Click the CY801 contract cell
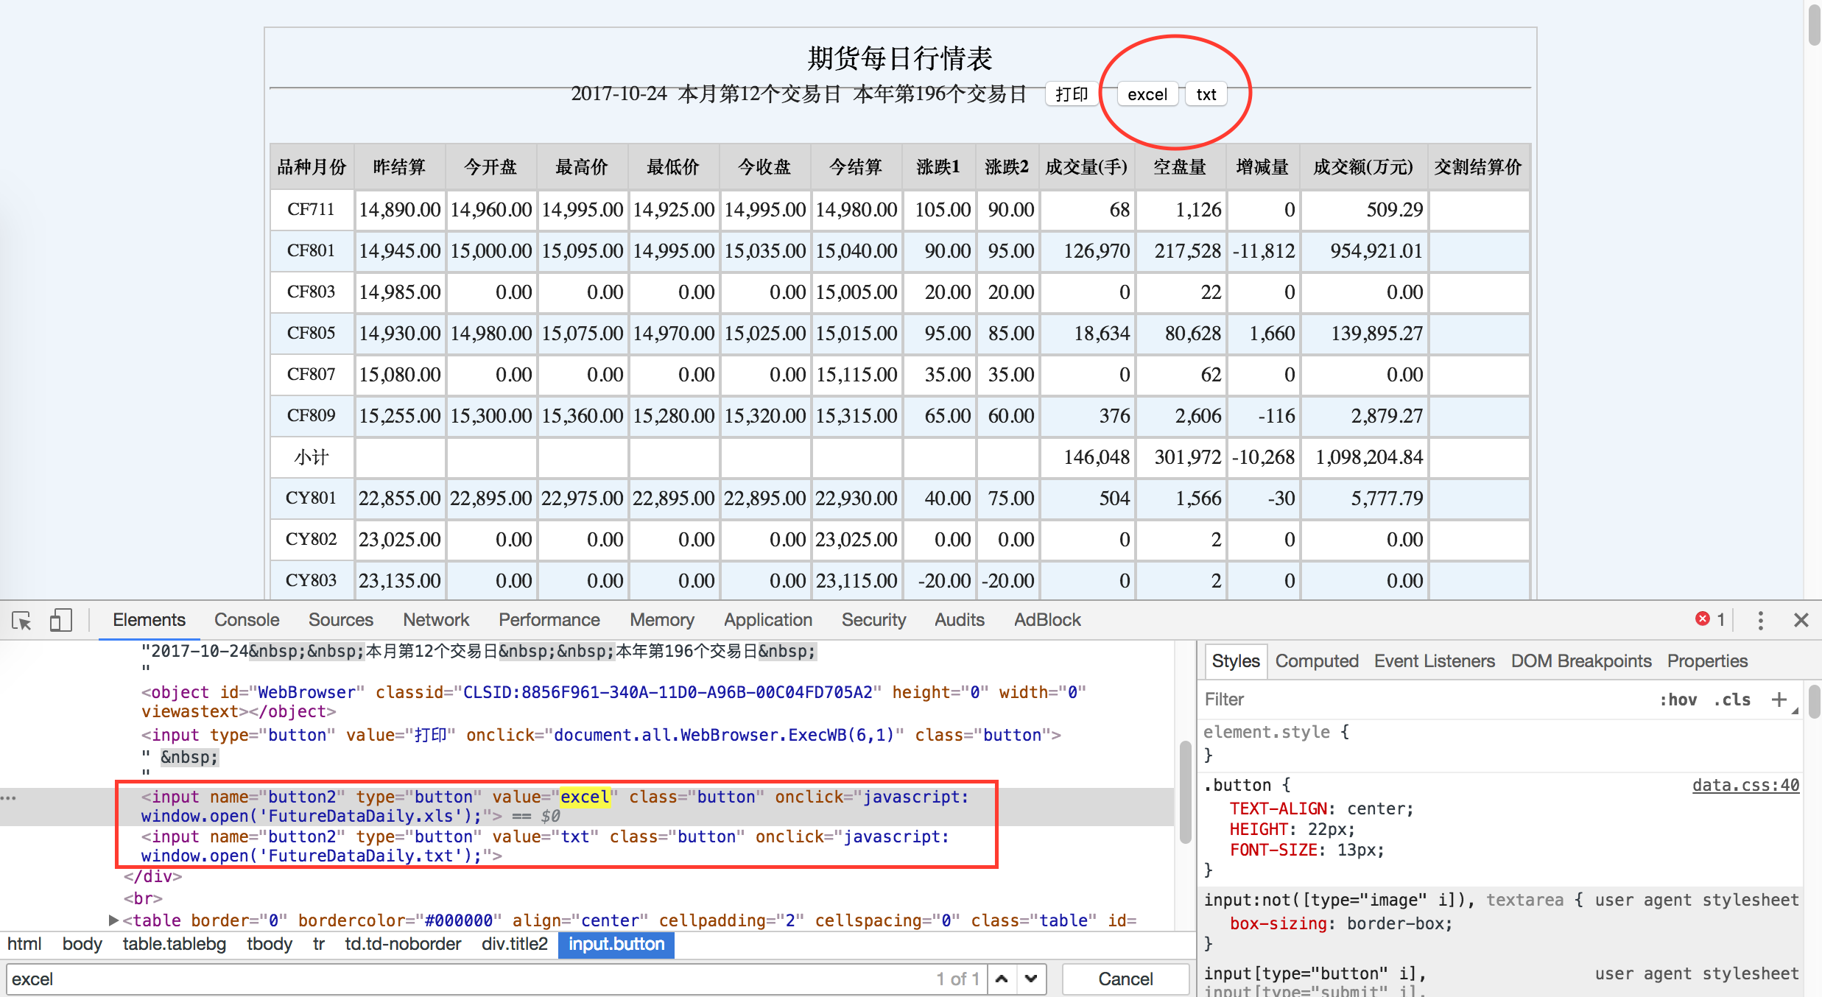The width and height of the screenshot is (1822, 997). click(x=312, y=498)
